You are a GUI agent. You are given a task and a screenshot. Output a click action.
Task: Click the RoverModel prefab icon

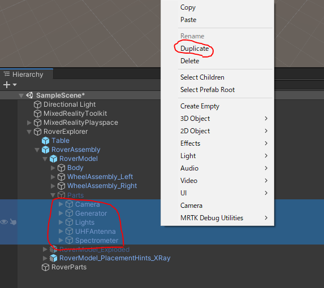53,159
